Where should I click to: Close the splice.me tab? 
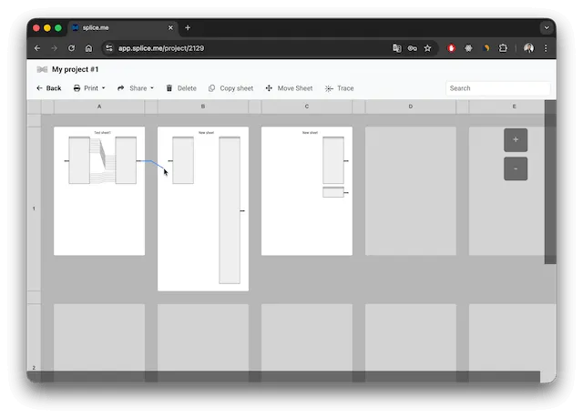170,28
